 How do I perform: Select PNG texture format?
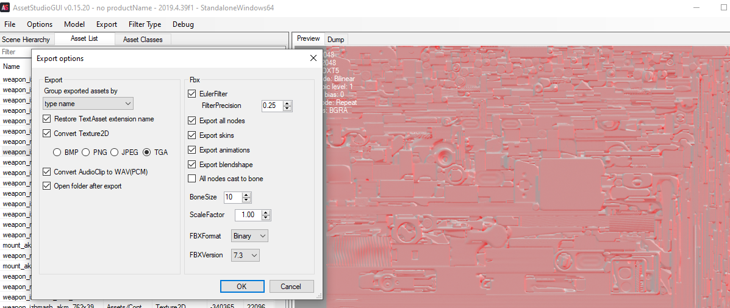coord(85,152)
